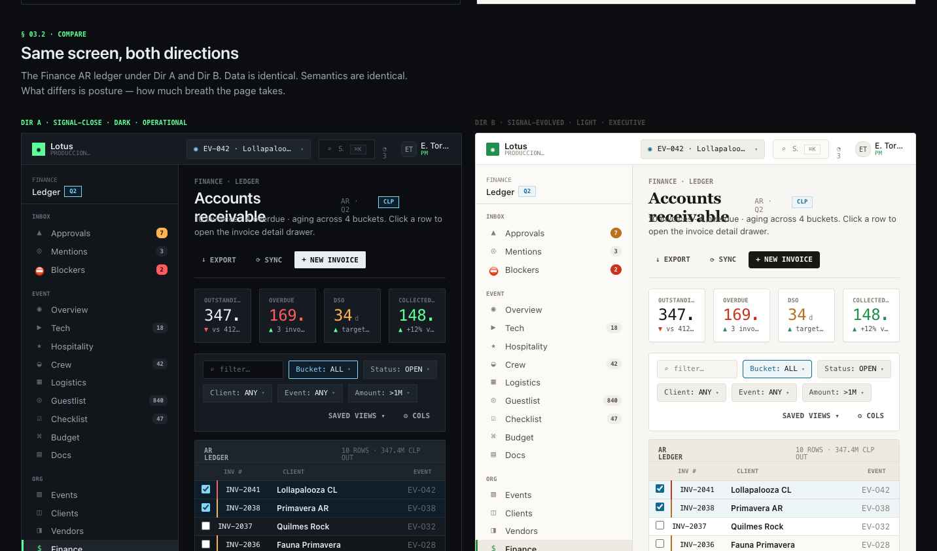The image size is (937, 551).
Task: Click the Budget icon in light sidebar
Action: pos(493,437)
